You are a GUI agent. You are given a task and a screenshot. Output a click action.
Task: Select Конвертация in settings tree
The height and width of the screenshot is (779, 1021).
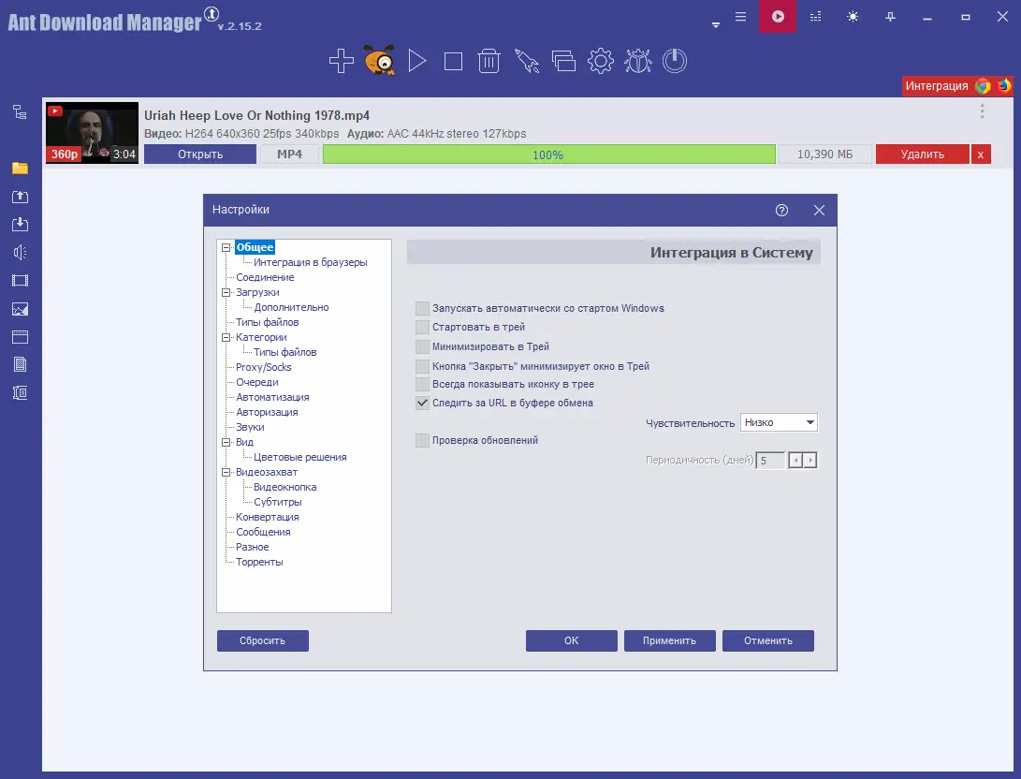(x=267, y=517)
